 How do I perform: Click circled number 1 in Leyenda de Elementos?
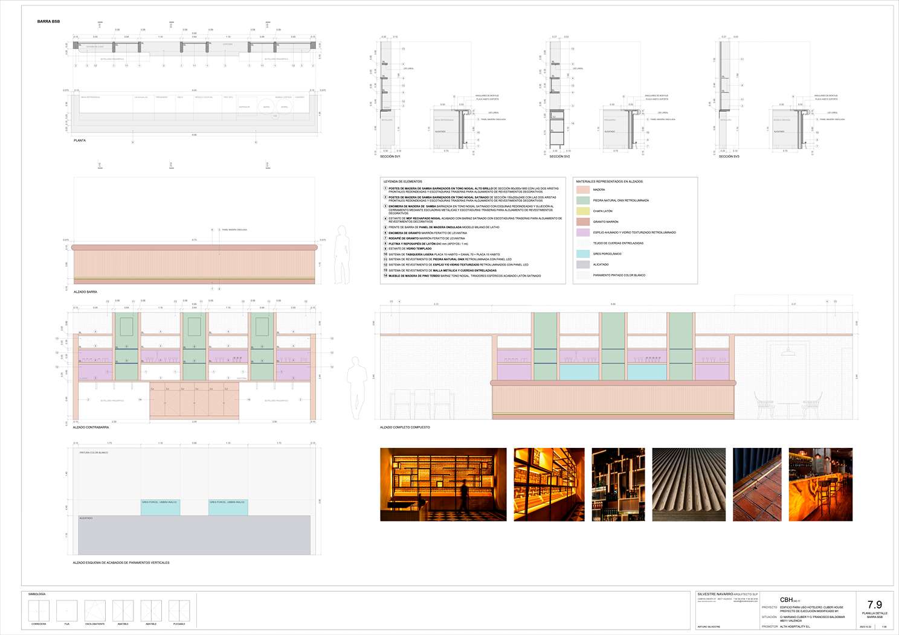click(385, 188)
